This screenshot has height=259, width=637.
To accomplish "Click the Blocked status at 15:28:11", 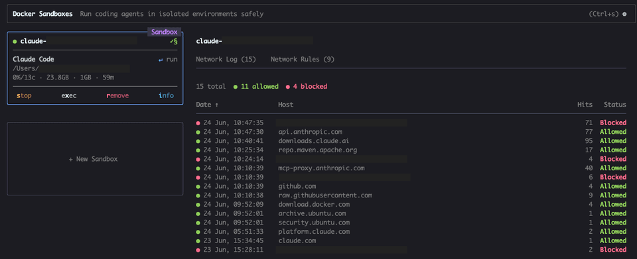I will point(613,250).
